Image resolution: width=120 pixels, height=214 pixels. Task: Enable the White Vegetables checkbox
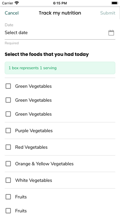click(x=8, y=180)
